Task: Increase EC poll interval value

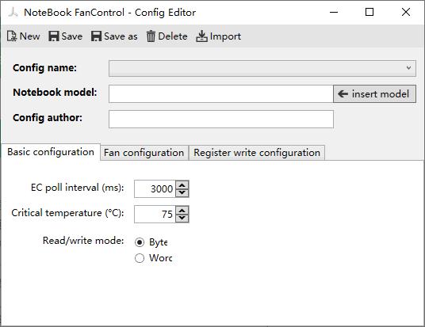Action: tap(182, 185)
